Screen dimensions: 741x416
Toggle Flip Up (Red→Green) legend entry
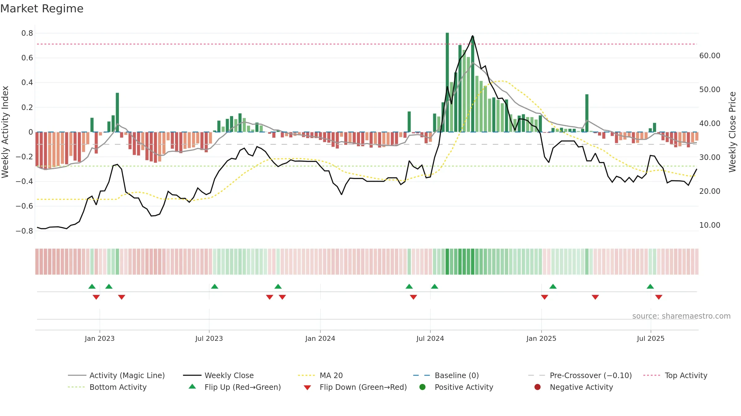pyautogui.click(x=235, y=387)
